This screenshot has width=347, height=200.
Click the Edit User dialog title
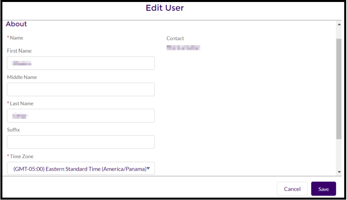[165, 8]
